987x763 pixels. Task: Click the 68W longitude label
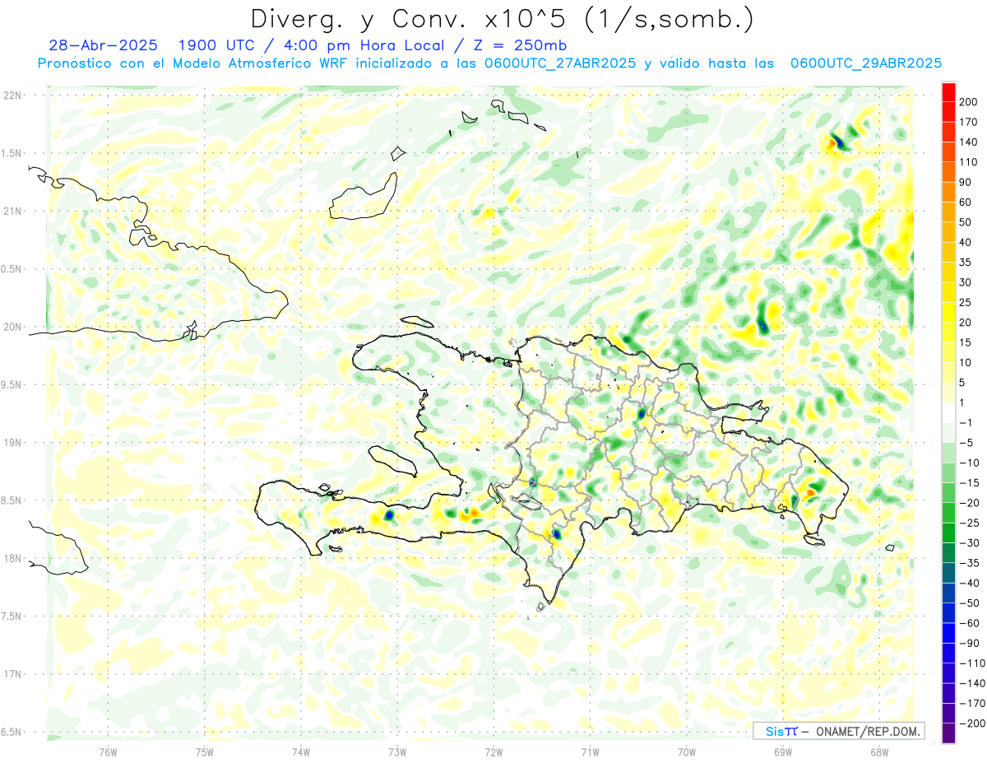879,751
